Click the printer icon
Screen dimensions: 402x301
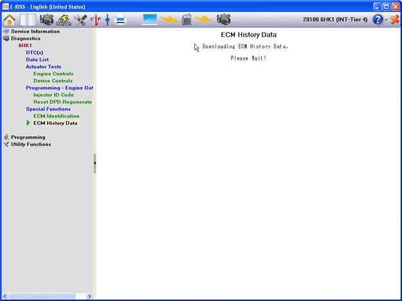(x=120, y=20)
